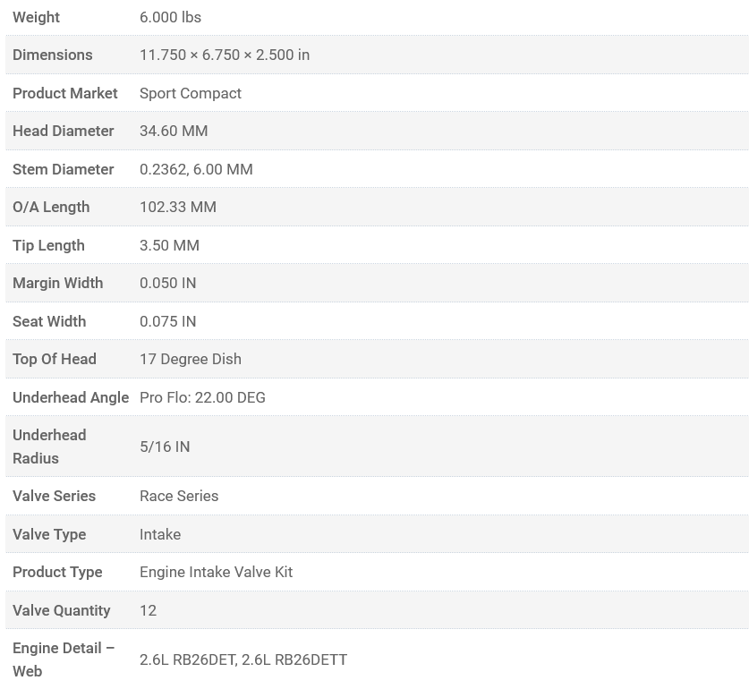
Task: Click the Valve Type value Intake
Action: coord(160,534)
